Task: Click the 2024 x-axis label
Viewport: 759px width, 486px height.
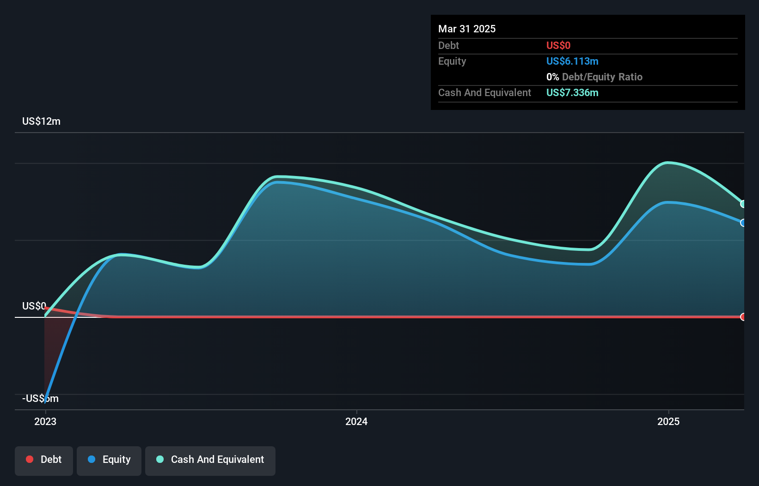Action: pos(356,421)
